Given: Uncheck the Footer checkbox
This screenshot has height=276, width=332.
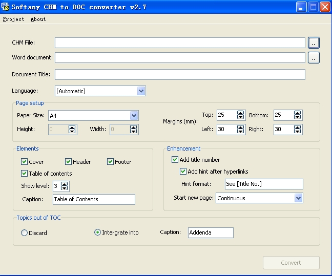Looking at the screenshot, I should pos(110,162).
